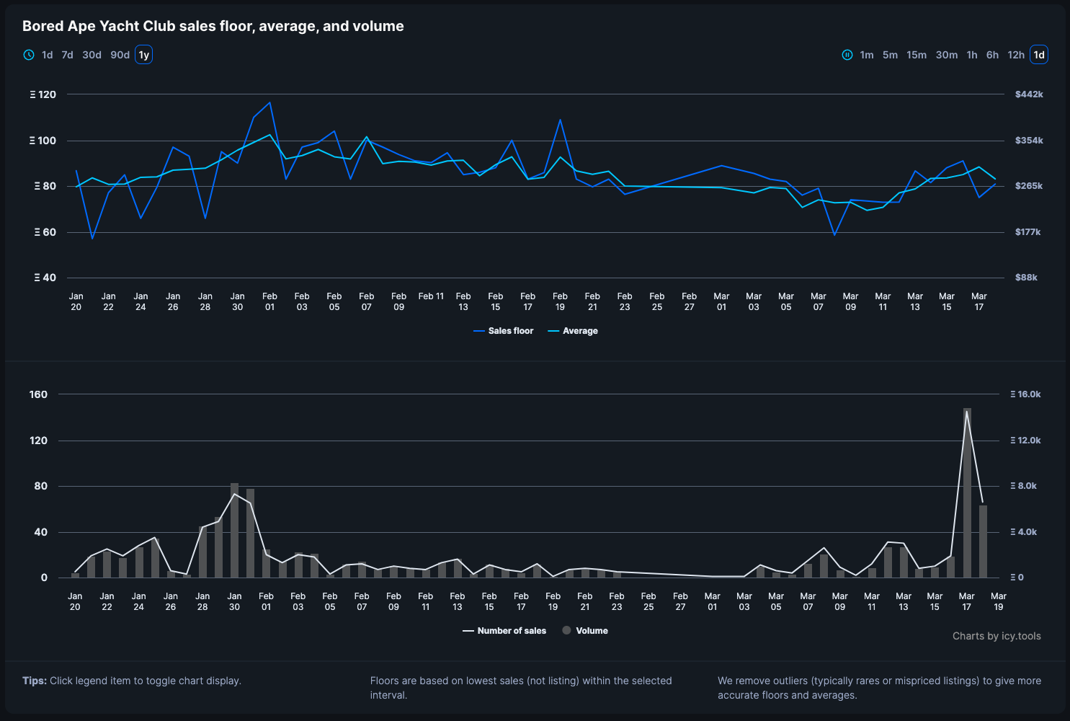Click the 'Floors are based on lowest sales' note
1070x721 pixels.
click(521, 688)
